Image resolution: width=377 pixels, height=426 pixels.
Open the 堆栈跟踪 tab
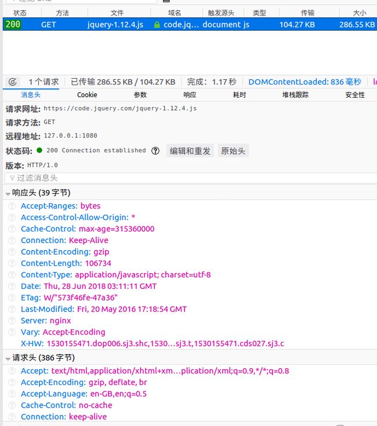click(x=295, y=95)
